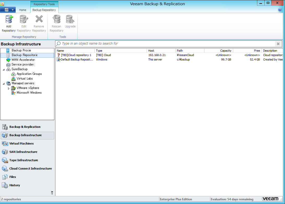Screen dimensions: 285x204
Task: Click the Tape Infrastructure icon
Action: [5, 160]
